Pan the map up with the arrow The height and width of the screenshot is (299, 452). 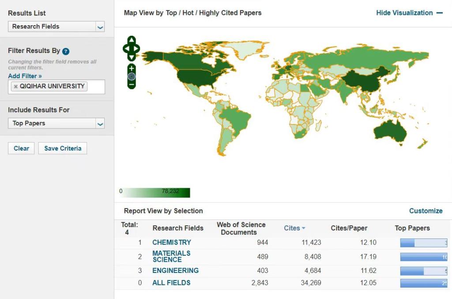[132, 40]
